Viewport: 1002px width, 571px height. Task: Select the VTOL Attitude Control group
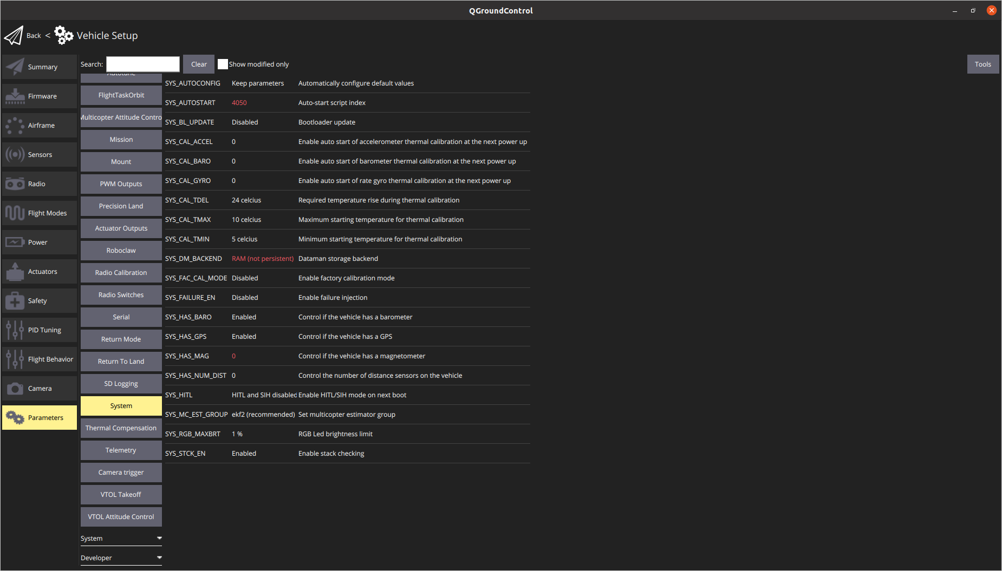121,517
